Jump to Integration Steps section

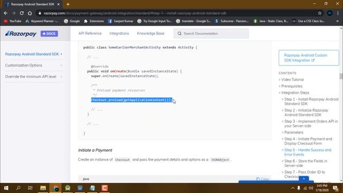point(295,93)
